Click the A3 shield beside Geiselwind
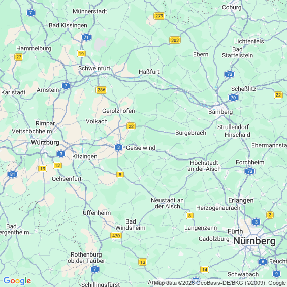The height and width of the screenshot is (287, 287). 118,147
